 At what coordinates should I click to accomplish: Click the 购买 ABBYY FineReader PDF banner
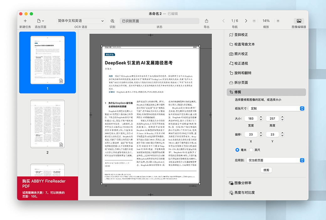(47, 188)
